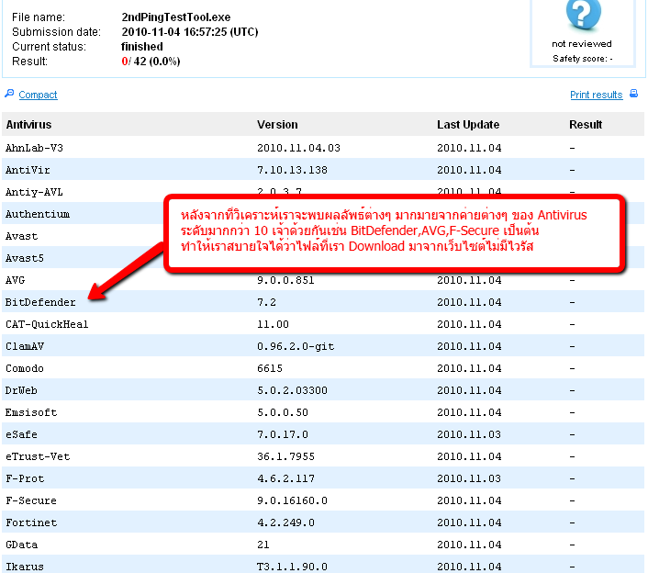This screenshot has height=573, width=648.
Task: Select the Fortinet antivirus name
Action: 31,522
